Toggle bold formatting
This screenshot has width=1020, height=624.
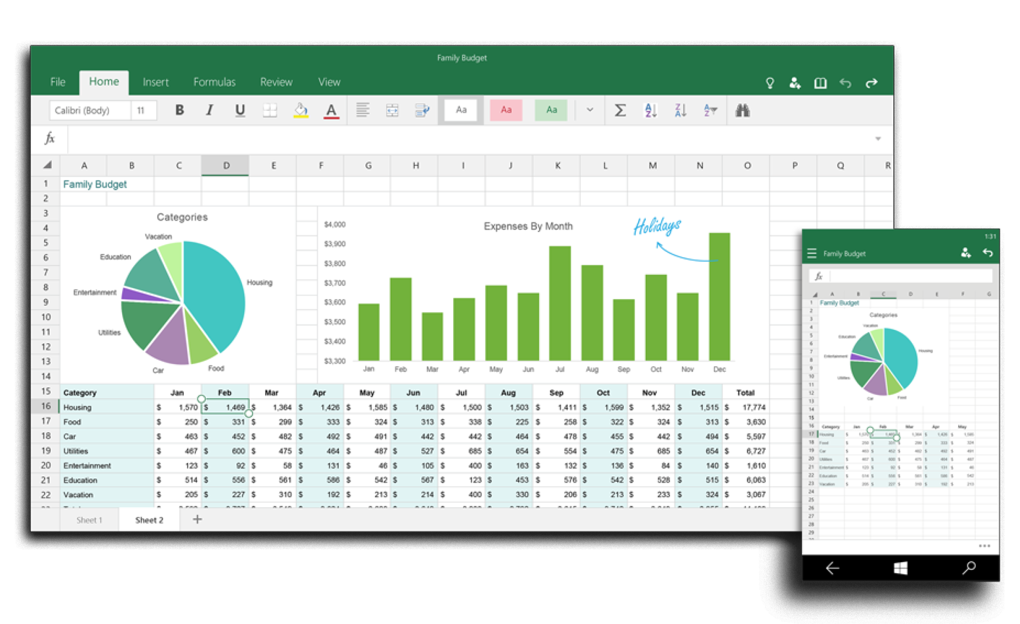180,110
